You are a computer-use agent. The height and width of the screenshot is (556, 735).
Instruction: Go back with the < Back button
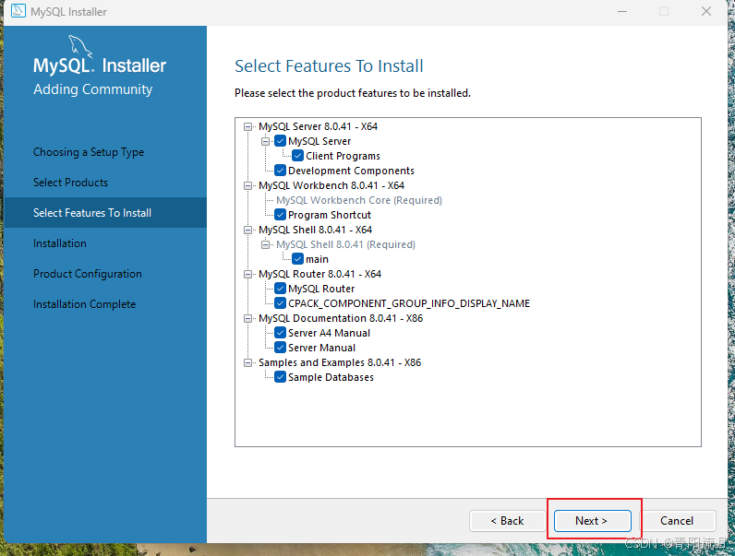(507, 520)
